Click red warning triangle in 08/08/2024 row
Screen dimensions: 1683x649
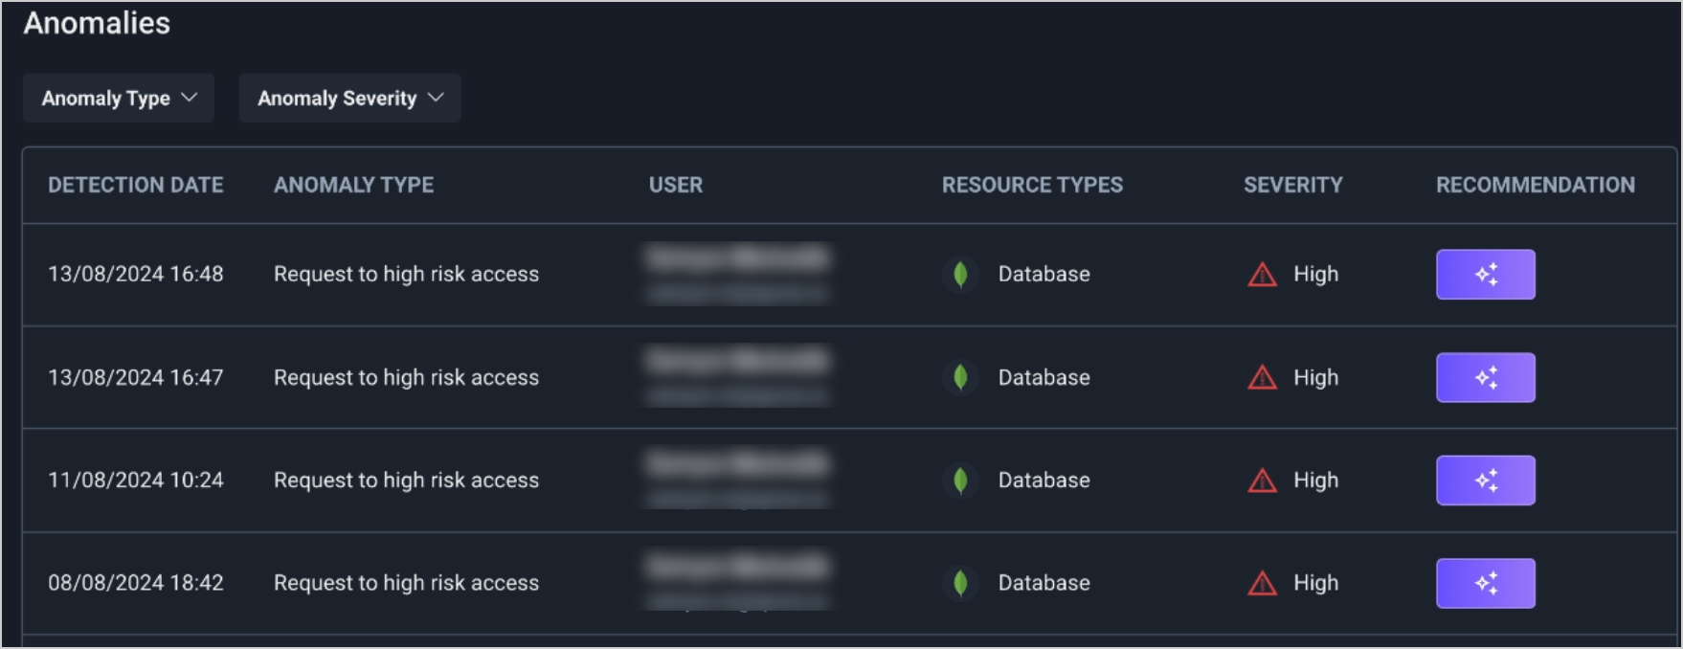click(1262, 583)
